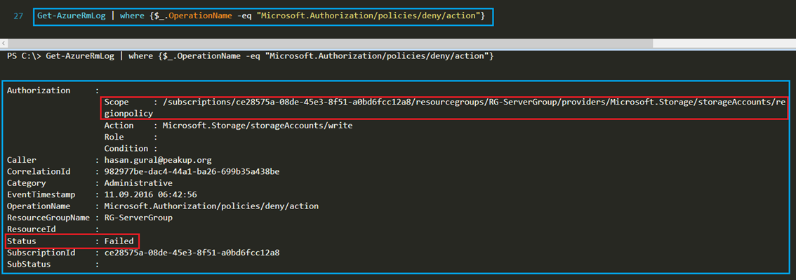Click the 'Administrative' category value

pos(138,183)
